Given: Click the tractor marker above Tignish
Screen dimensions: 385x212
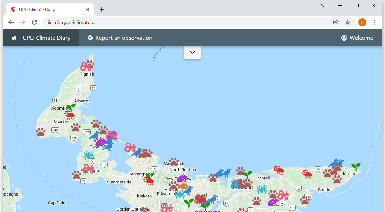Looking at the screenshot, I should click(x=86, y=66).
